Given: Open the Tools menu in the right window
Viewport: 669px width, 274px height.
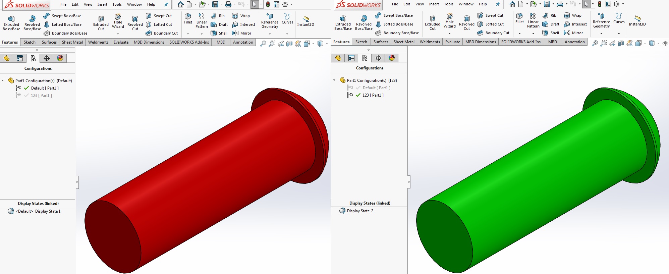Looking at the screenshot, I should pyautogui.click(x=448, y=4).
